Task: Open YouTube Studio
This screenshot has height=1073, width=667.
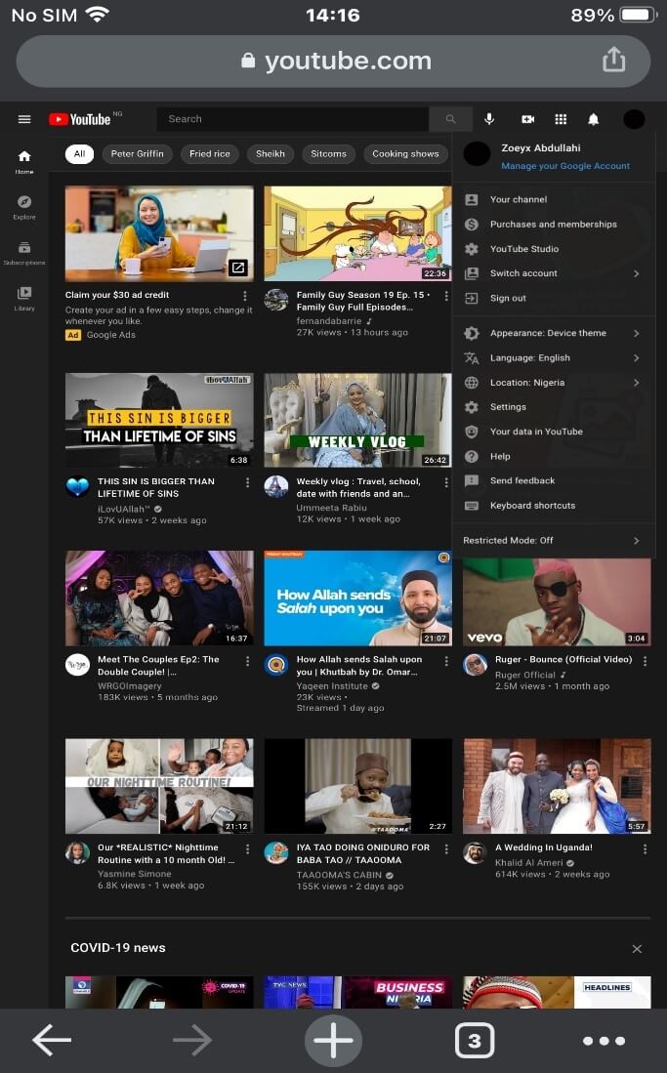Action: [554, 249]
